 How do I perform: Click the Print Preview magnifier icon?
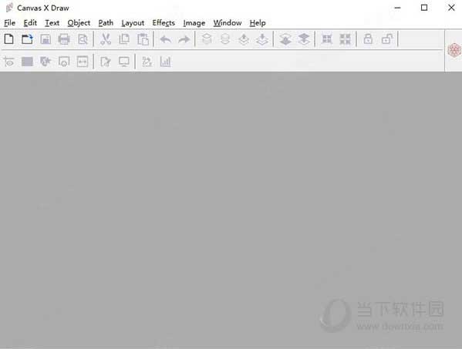point(83,39)
